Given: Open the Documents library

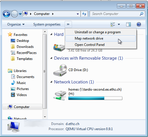Looking at the screenshot, I should [26, 77].
